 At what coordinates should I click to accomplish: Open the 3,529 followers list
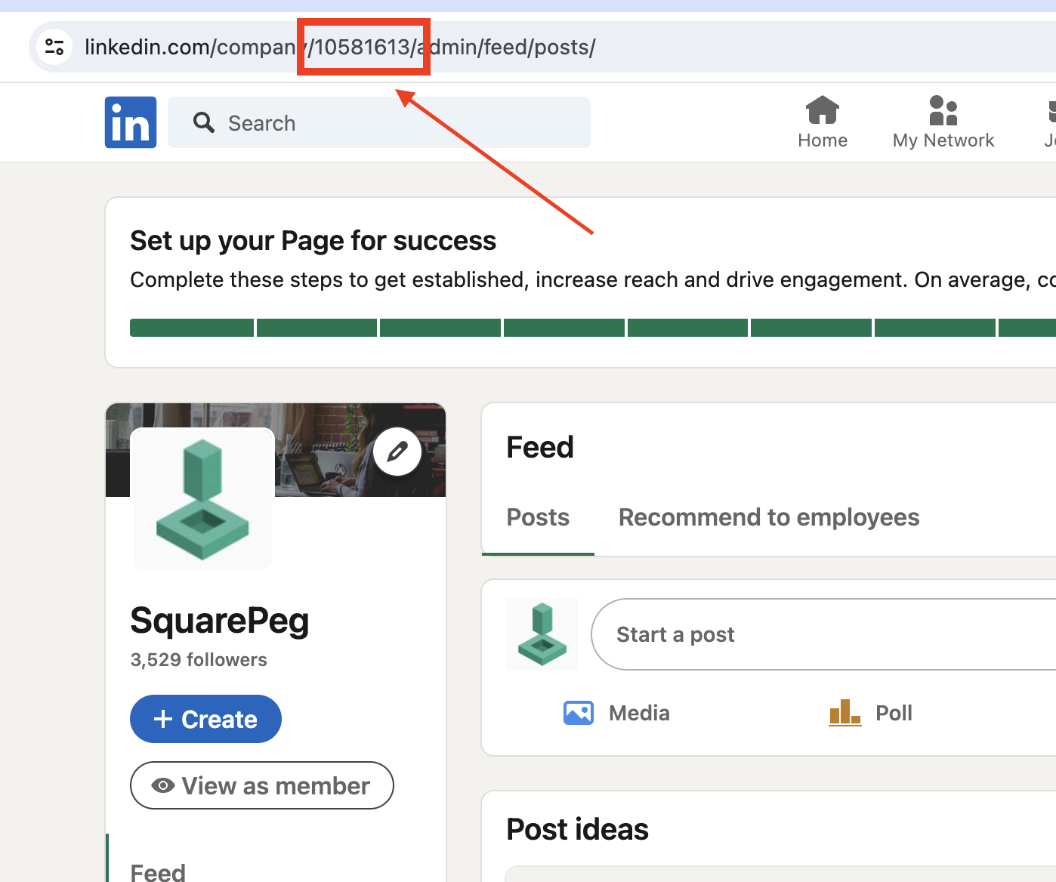pyautogui.click(x=199, y=660)
